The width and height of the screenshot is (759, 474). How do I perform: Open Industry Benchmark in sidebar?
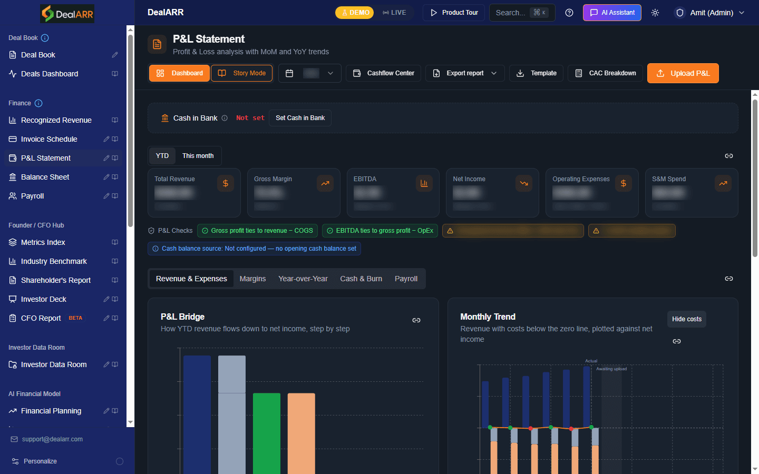54,261
